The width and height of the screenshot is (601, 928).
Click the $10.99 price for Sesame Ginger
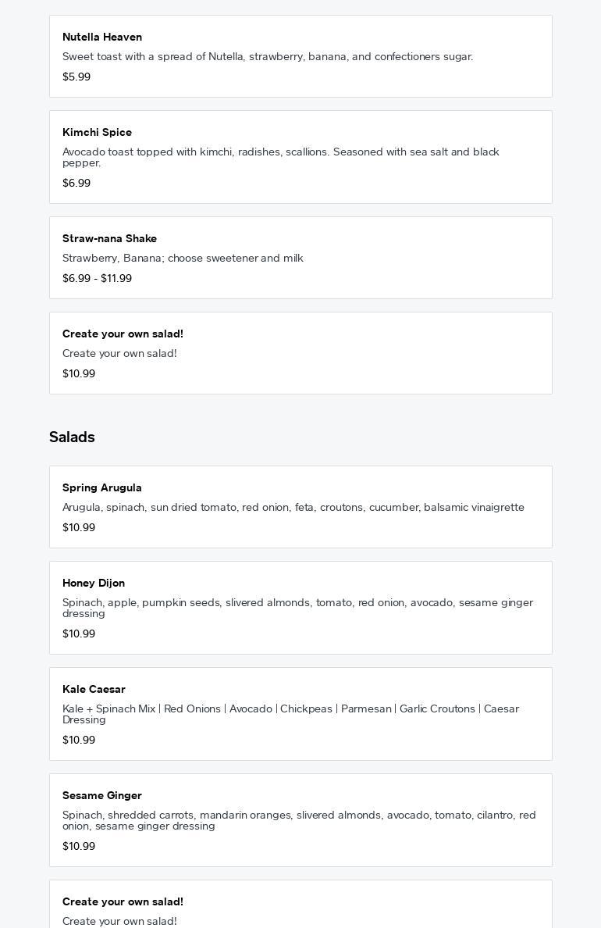(x=79, y=846)
